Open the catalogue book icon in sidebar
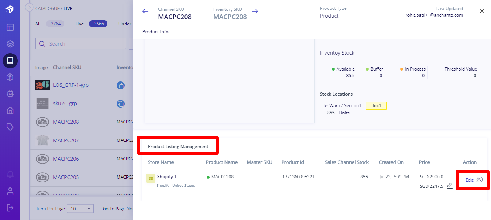Image resolution: width=491 pixels, height=220 pixels. (x=10, y=60)
